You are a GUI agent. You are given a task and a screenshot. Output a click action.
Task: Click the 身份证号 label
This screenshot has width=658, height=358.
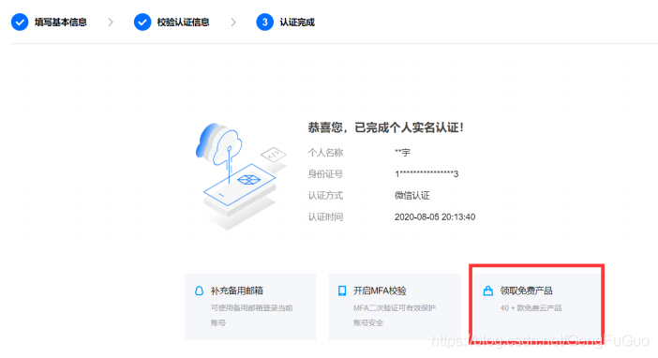click(325, 173)
